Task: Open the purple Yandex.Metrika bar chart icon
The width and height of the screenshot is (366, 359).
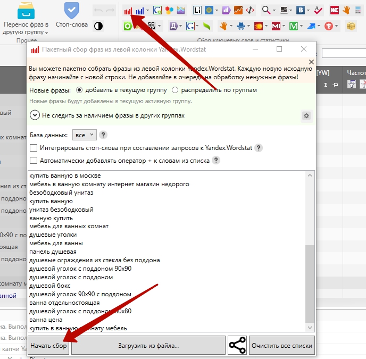Action: point(227,10)
